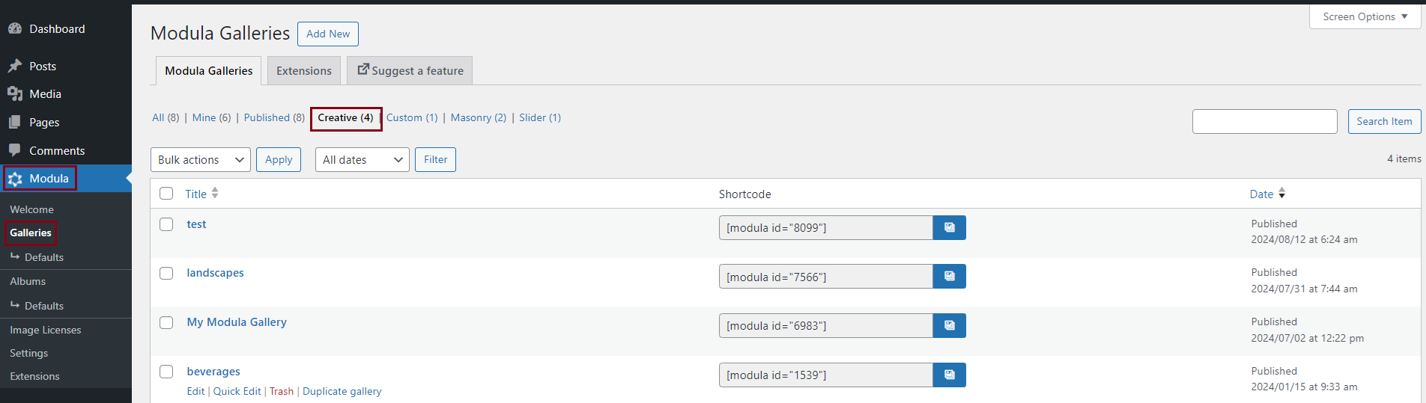This screenshot has width=1426, height=403.
Task: Copy shortcode modula id 7566
Action: pos(949,277)
